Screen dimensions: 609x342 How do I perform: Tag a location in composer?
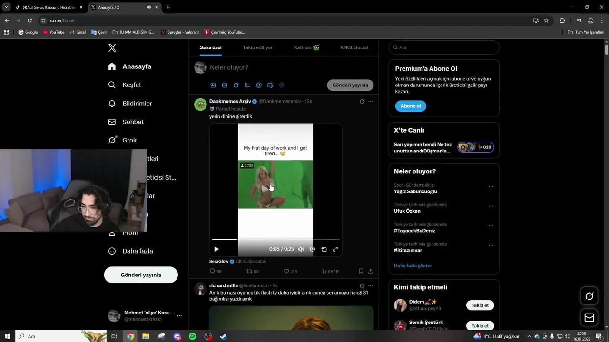pyautogui.click(x=282, y=85)
